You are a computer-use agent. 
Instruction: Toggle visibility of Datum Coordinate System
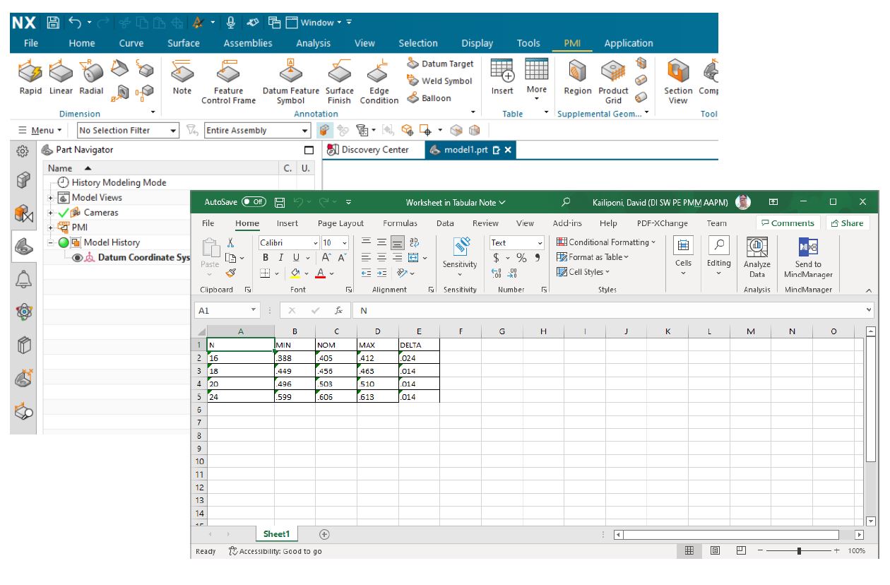point(77,258)
